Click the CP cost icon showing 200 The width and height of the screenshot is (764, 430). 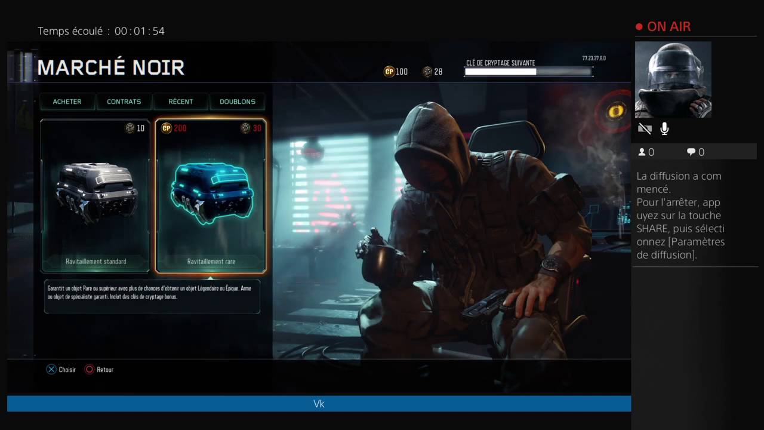coord(167,128)
